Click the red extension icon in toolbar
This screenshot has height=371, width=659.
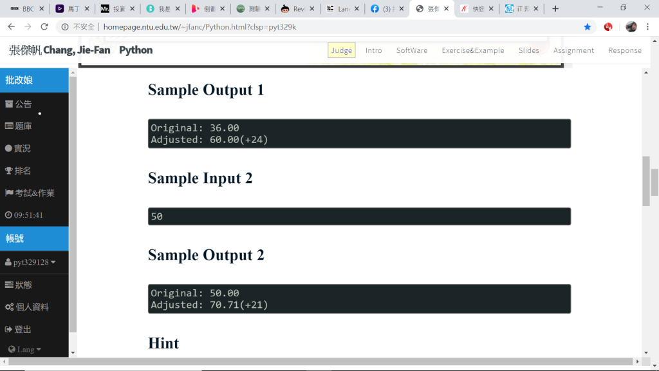pos(608,27)
